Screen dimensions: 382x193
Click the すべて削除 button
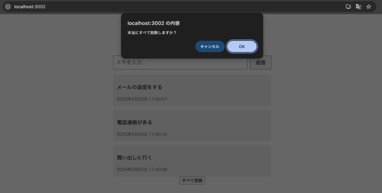point(192,181)
